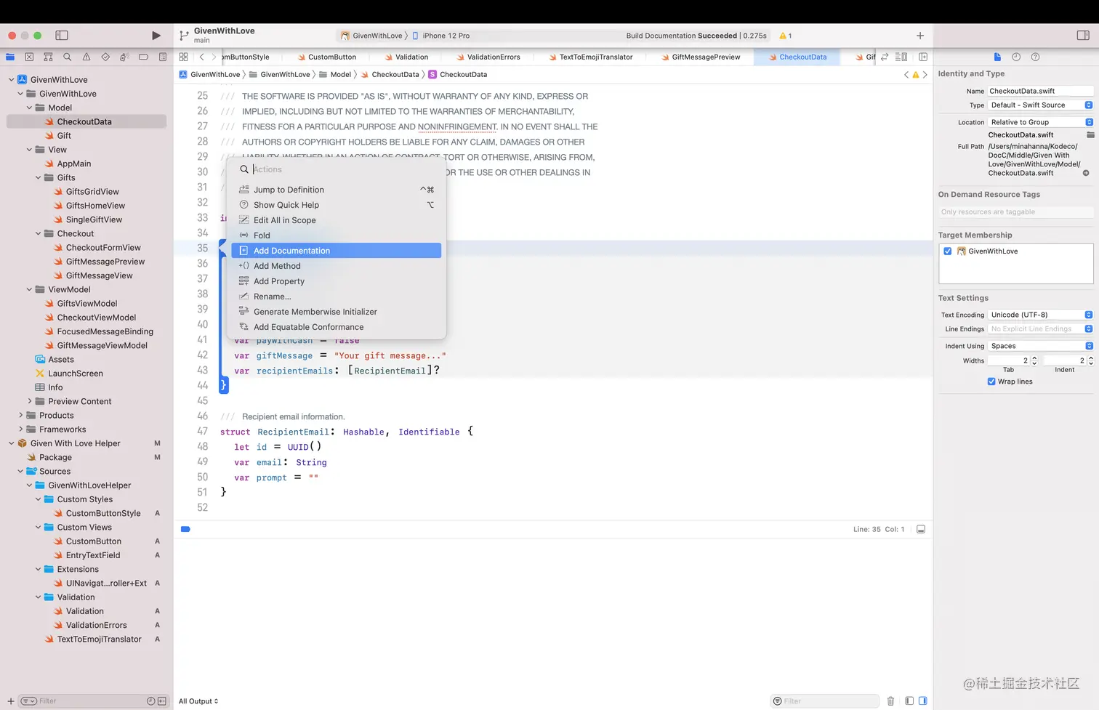Collapse the Checkout folder in navigator
The height and width of the screenshot is (710, 1099).
pyautogui.click(x=39, y=234)
